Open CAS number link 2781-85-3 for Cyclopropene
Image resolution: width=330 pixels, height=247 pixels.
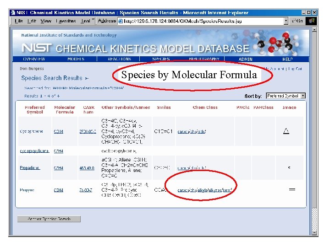pyautogui.click(x=88, y=131)
